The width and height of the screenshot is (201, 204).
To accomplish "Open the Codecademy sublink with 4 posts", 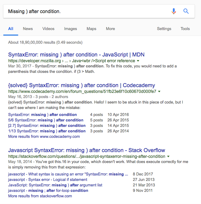I will click(x=42, y=115).
